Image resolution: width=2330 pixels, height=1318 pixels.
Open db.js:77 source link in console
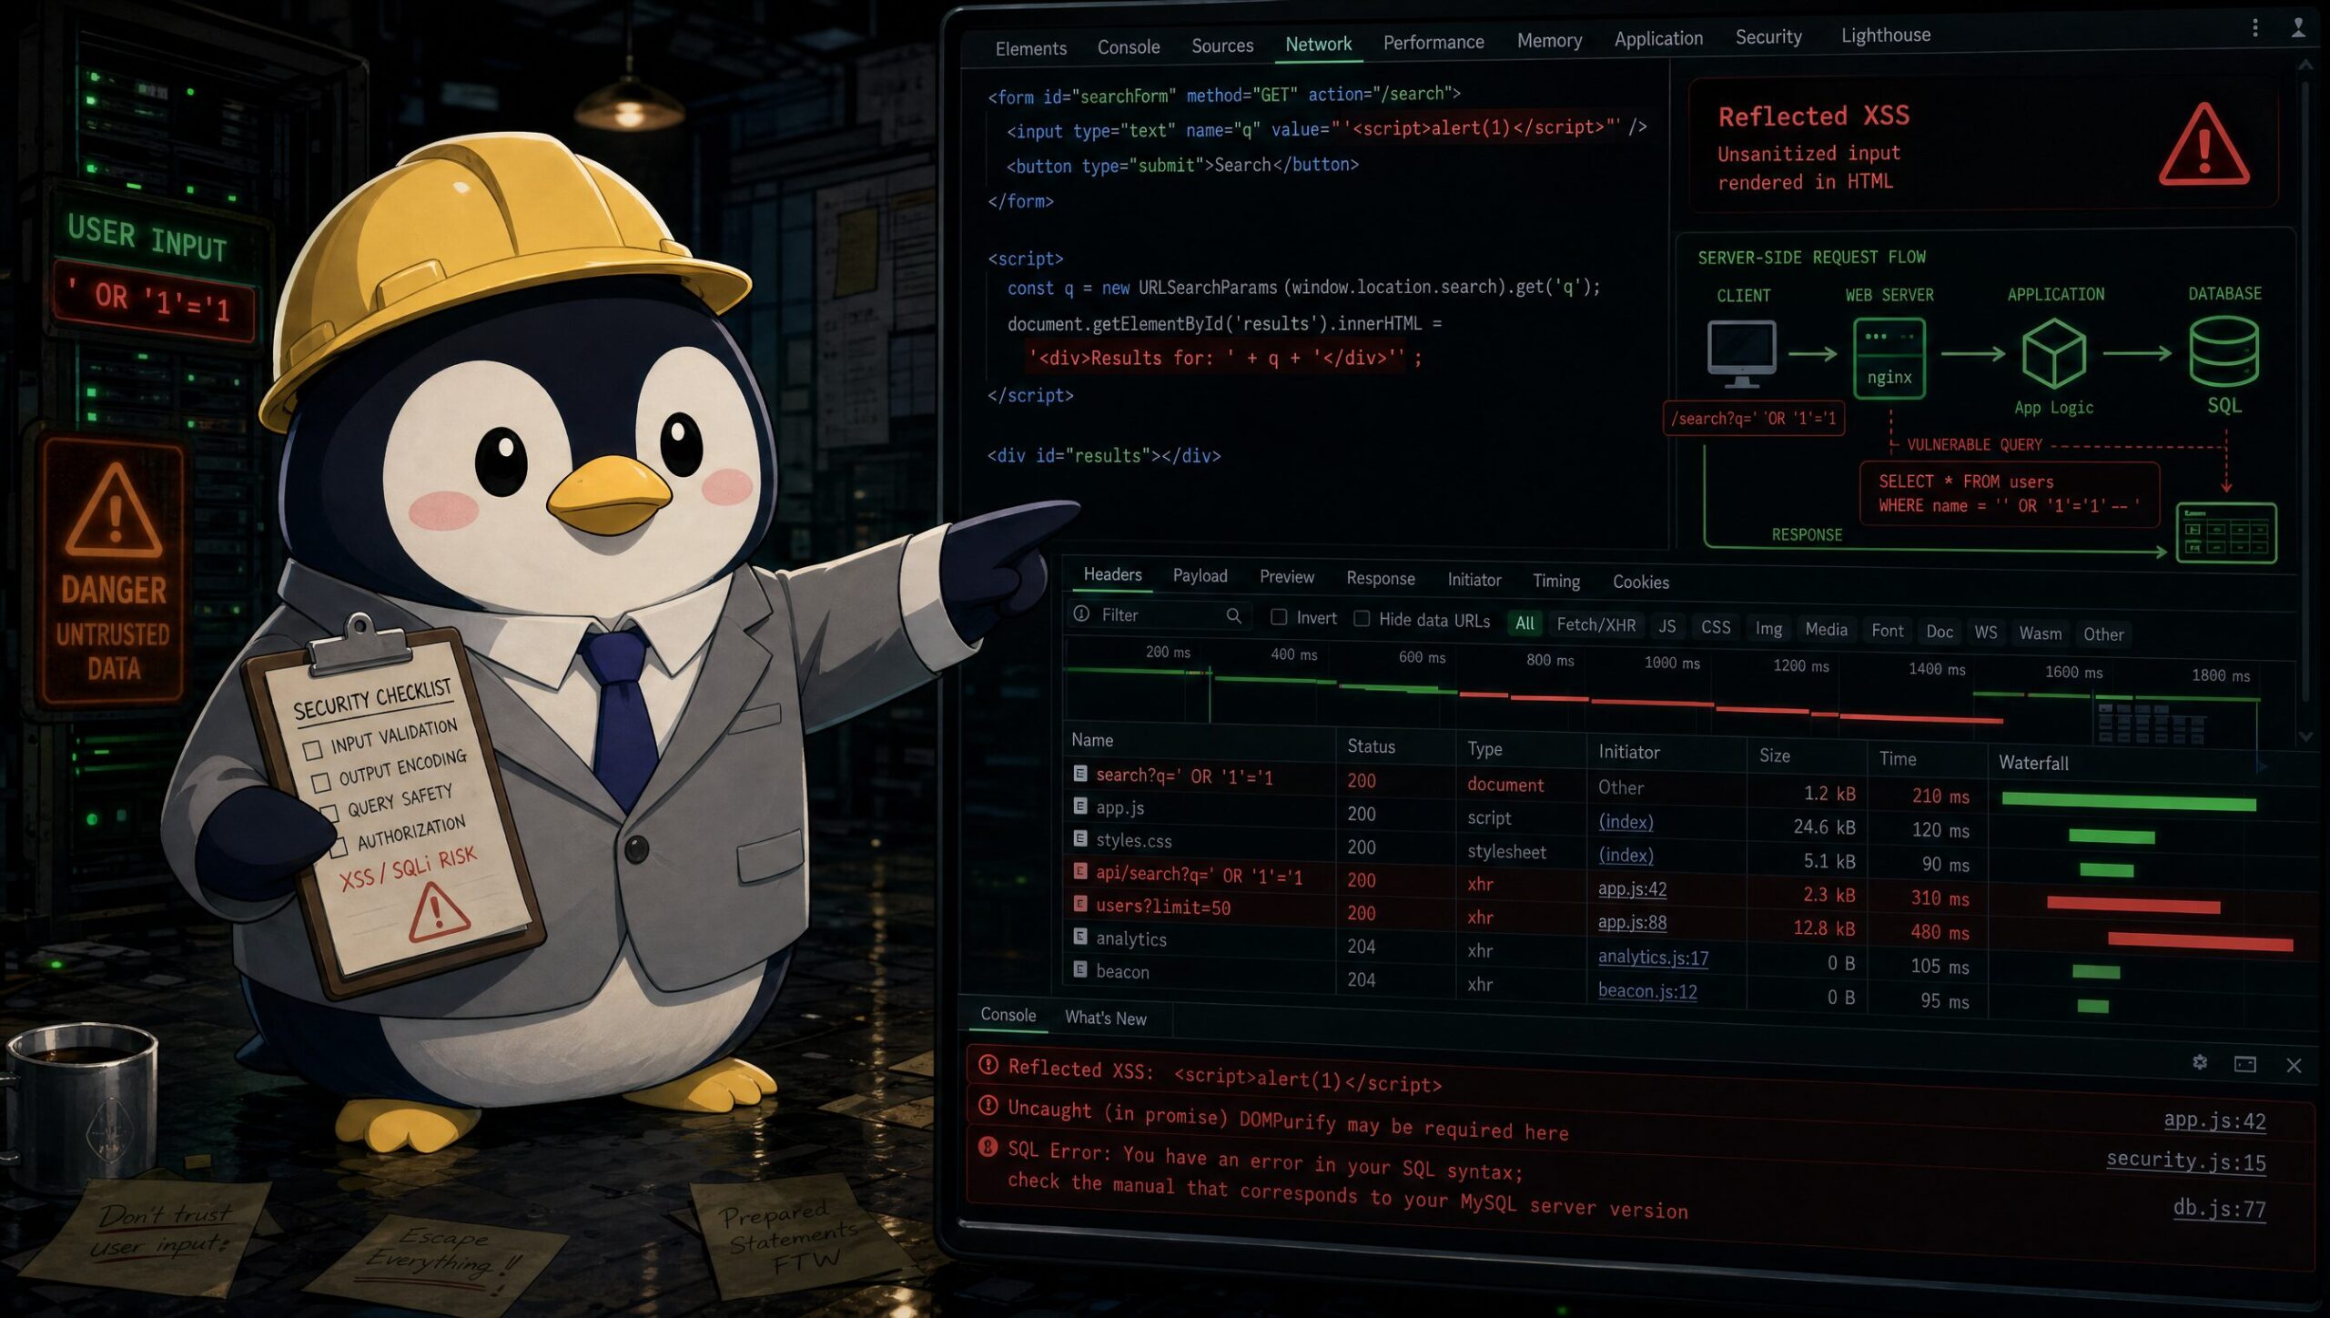2219,1208
